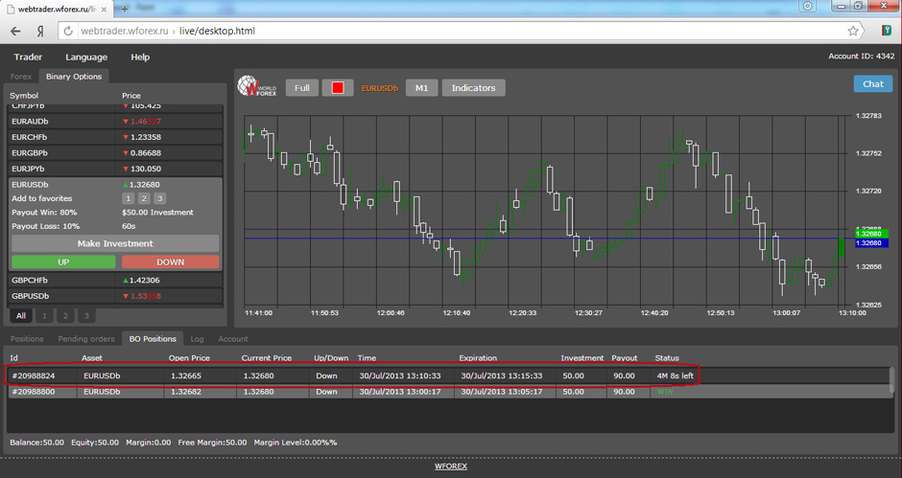Sort symbols by the Price header

[x=131, y=96]
